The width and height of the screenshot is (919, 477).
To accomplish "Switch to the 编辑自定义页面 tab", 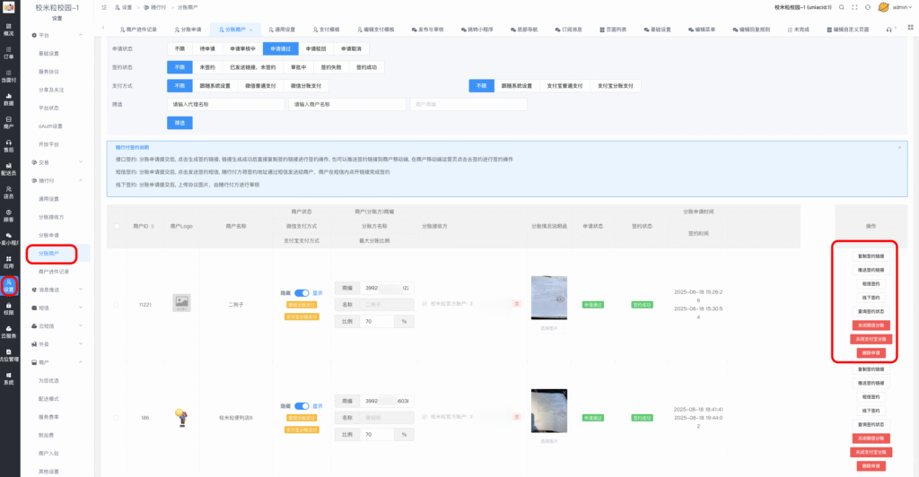I will tap(847, 30).
